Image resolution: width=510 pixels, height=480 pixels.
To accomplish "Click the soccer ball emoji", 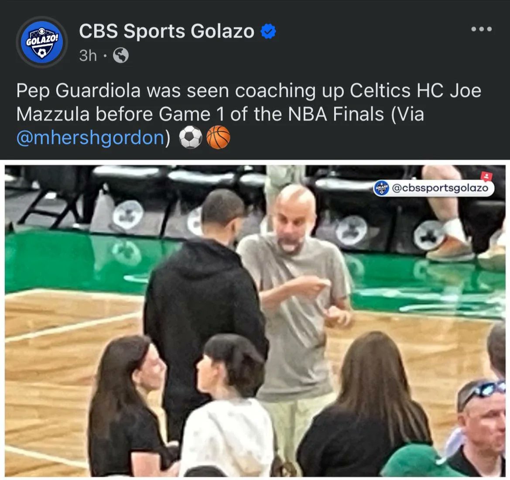I will (191, 137).
